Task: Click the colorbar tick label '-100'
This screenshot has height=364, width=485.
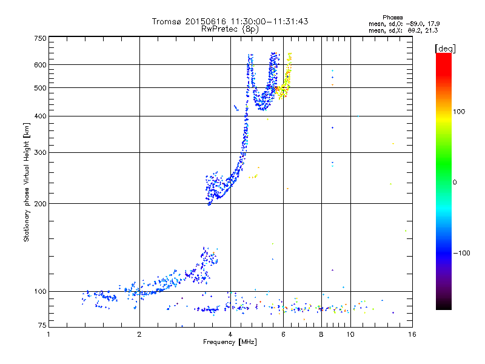Action: pyautogui.click(x=461, y=253)
